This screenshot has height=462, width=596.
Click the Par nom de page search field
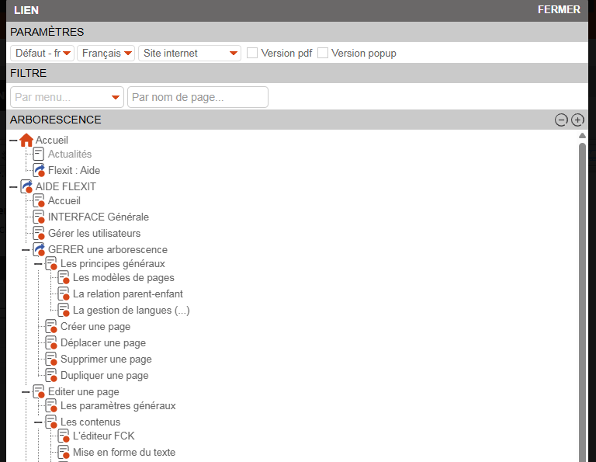pos(197,97)
